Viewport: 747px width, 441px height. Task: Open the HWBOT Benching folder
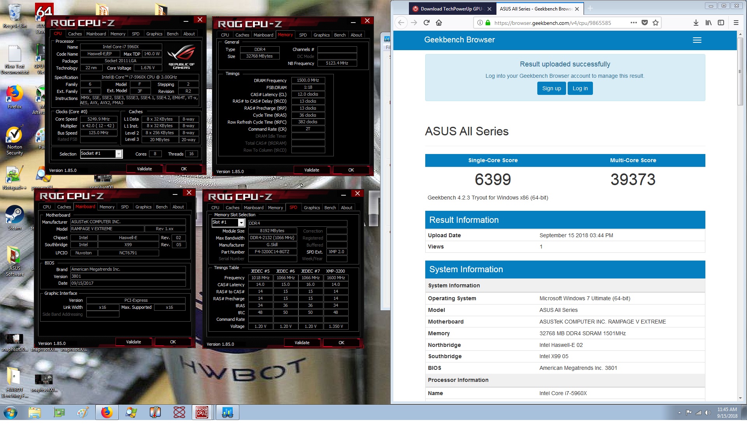click(x=15, y=382)
